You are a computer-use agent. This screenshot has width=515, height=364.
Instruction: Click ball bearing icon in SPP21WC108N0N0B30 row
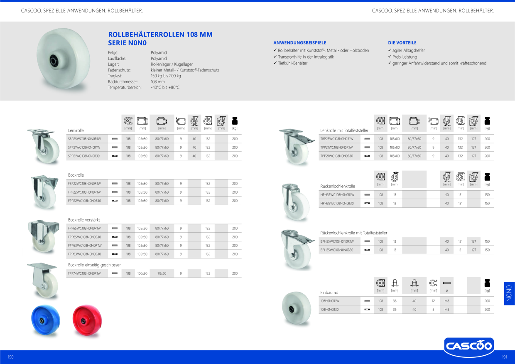tap(115, 156)
